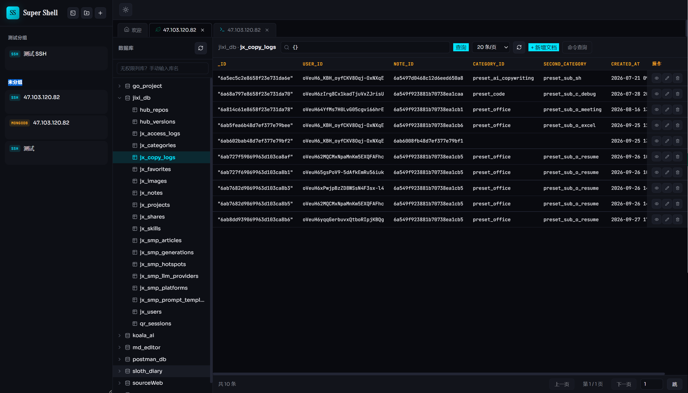The height and width of the screenshot is (393, 688).
Task: Edit the row with preset_code category
Action: pos(667,94)
